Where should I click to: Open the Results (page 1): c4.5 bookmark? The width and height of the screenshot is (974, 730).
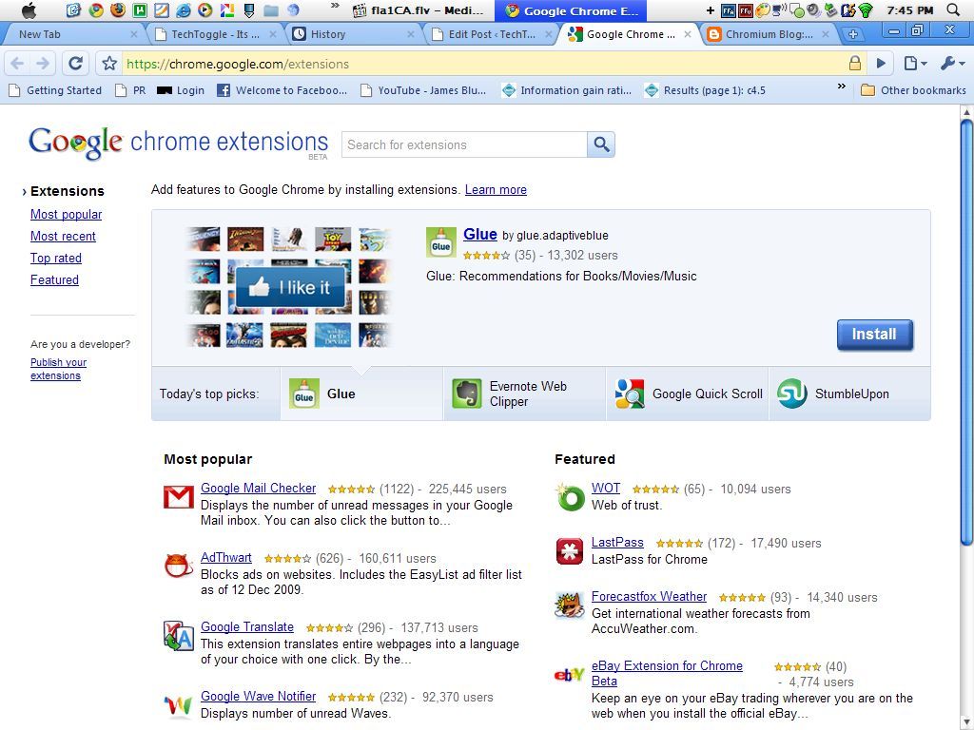(705, 90)
